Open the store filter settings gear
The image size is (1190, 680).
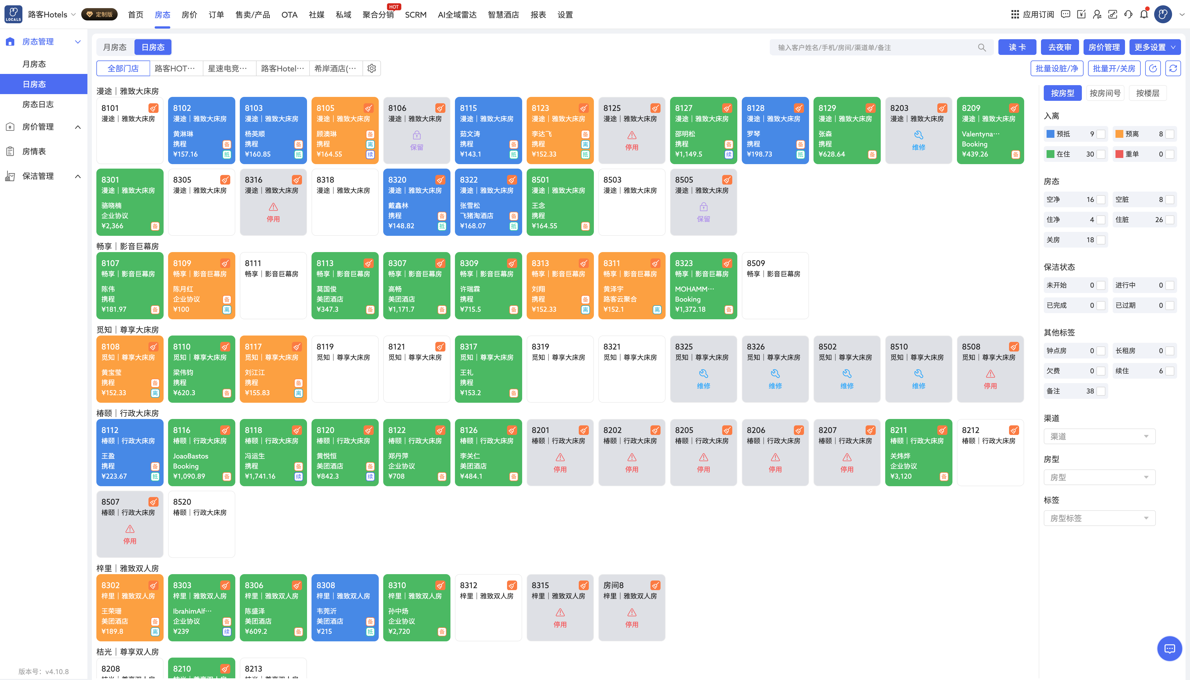pyautogui.click(x=372, y=68)
